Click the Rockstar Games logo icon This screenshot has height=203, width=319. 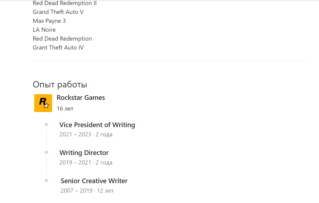[x=43, y=103]
